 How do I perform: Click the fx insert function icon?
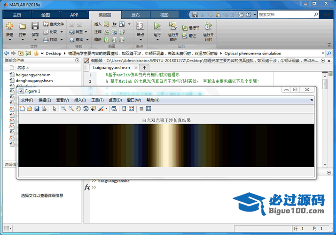[x=115, y=24]
